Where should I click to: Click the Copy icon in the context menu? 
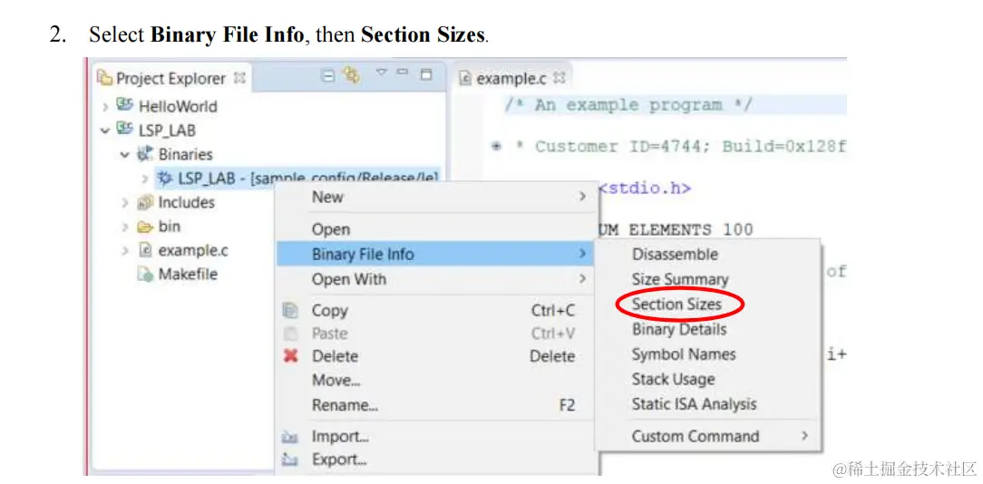pos(290,310)
